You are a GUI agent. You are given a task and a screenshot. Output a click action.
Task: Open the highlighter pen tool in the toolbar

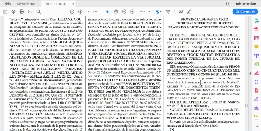(189, 11)
